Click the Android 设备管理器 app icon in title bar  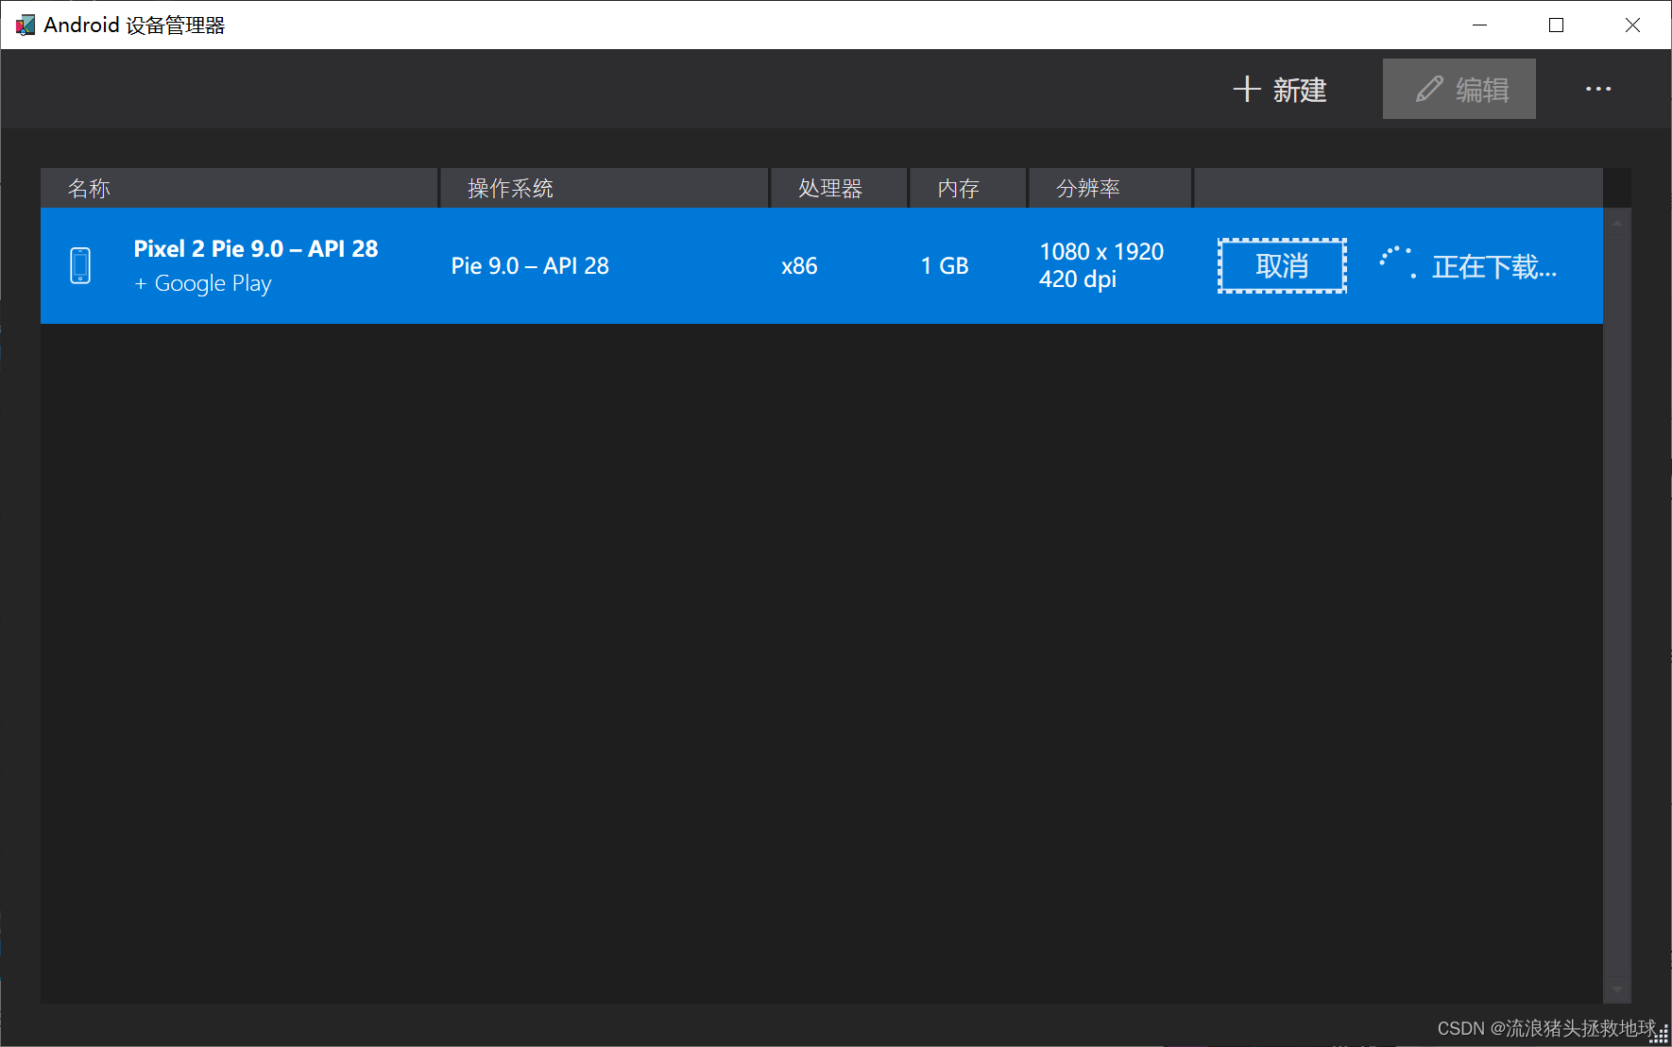[26, 25]
